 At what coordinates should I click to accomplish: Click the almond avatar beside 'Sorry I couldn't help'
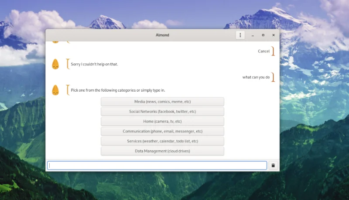click(55, 64)
